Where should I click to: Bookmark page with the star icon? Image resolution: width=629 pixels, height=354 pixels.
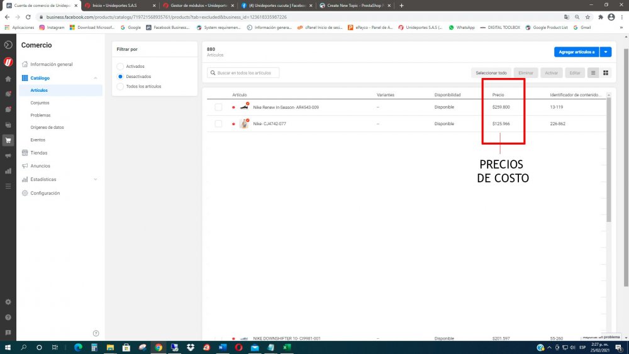click(587, 17)
